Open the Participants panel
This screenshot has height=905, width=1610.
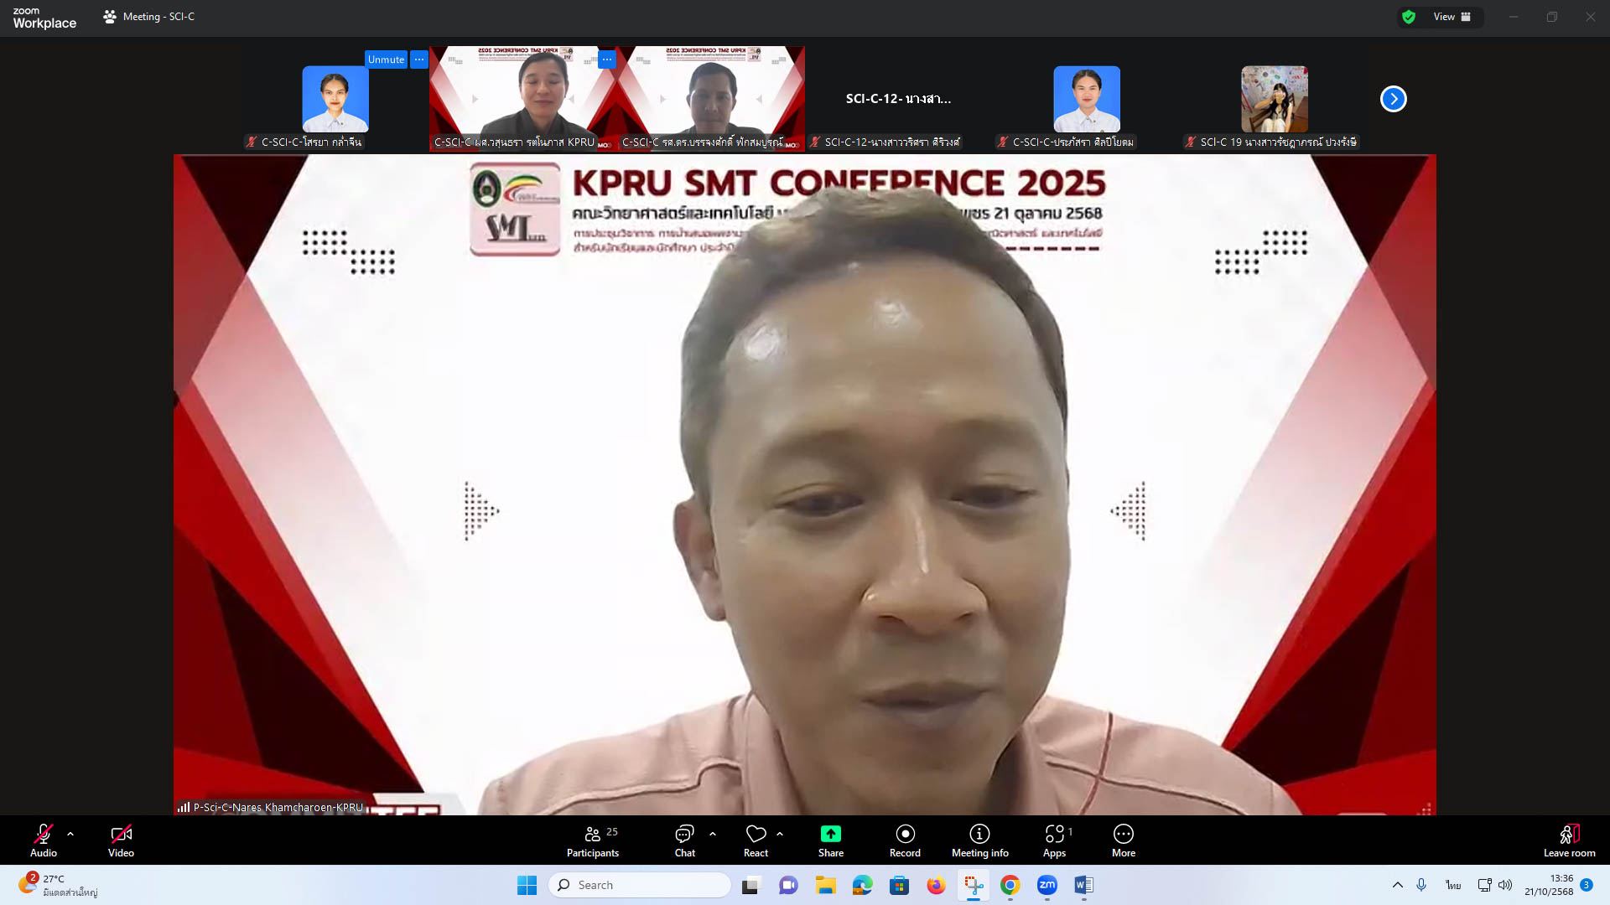[x=592, y=840]
